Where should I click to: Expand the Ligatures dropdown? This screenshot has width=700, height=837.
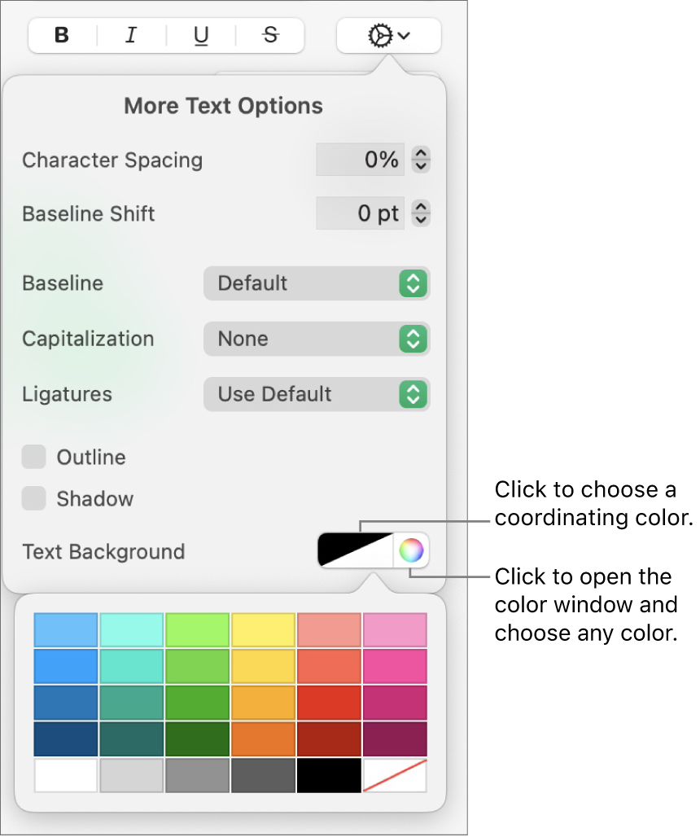click(317, 394)
